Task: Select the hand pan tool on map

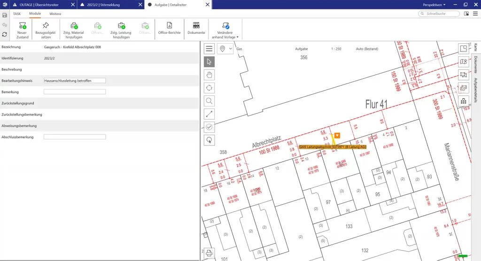Action: coord(209,75)
